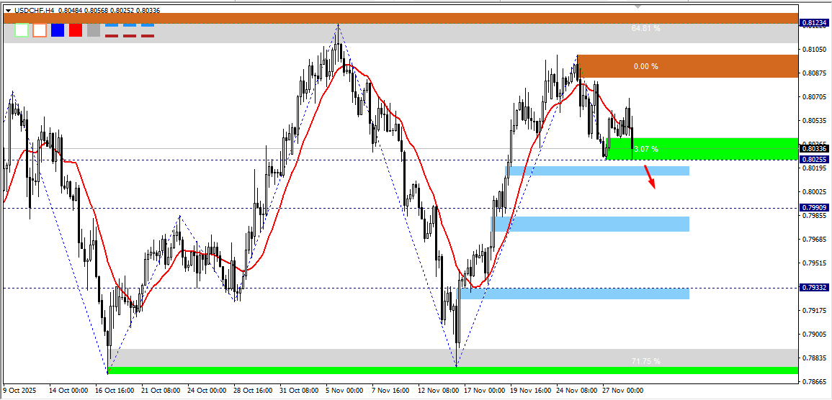832x400 pixels.
Task: Click the 24 Nov 08:00 time label
Action: click(577, 391)
